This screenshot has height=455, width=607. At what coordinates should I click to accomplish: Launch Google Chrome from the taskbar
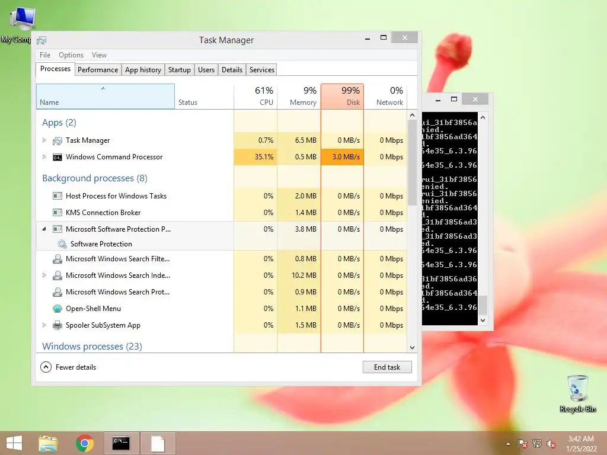[85, 443]
